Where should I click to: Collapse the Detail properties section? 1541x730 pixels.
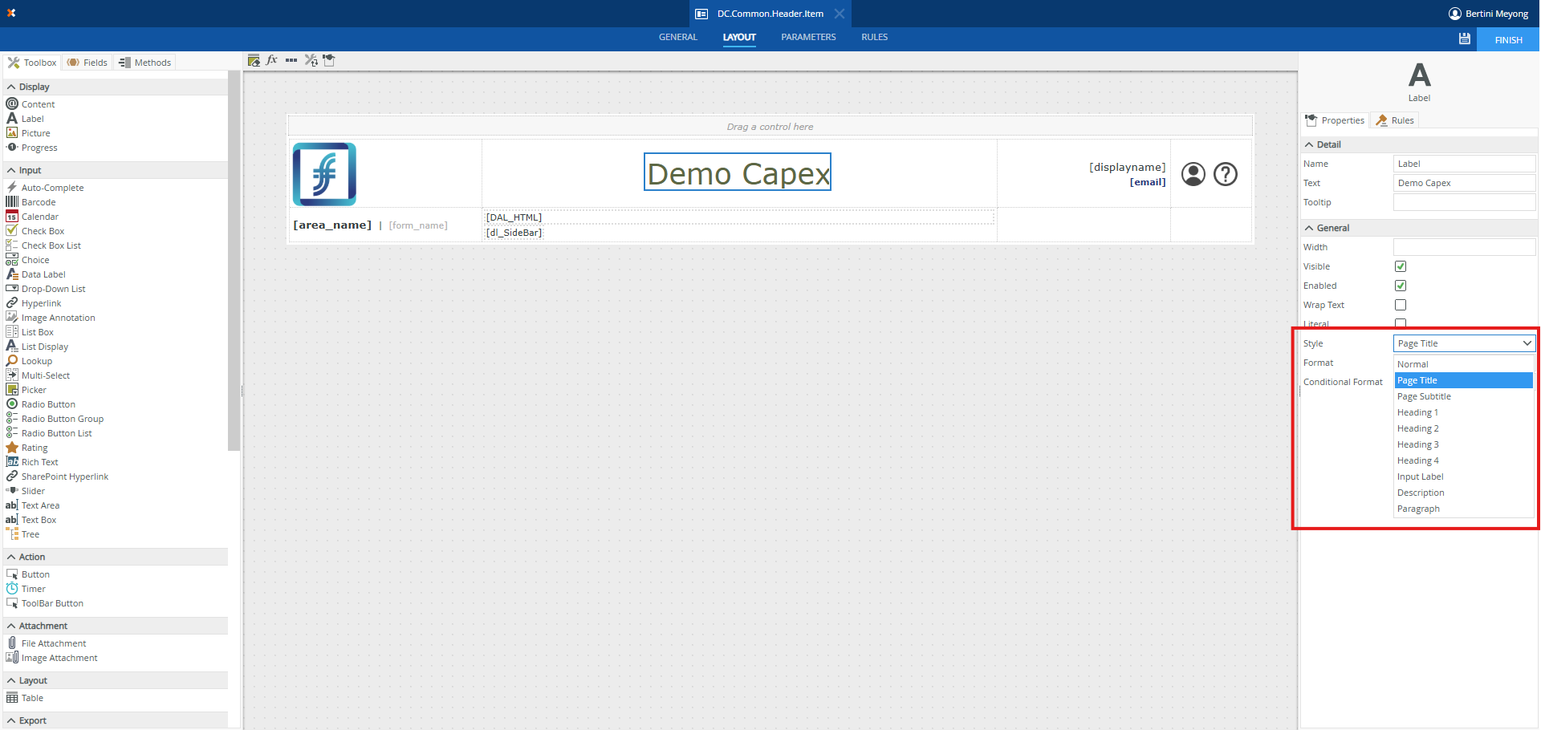click(1309, 144)
